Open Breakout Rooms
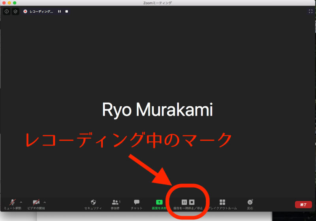The width and height of the screenshot is (316, 221). [222, 204]
